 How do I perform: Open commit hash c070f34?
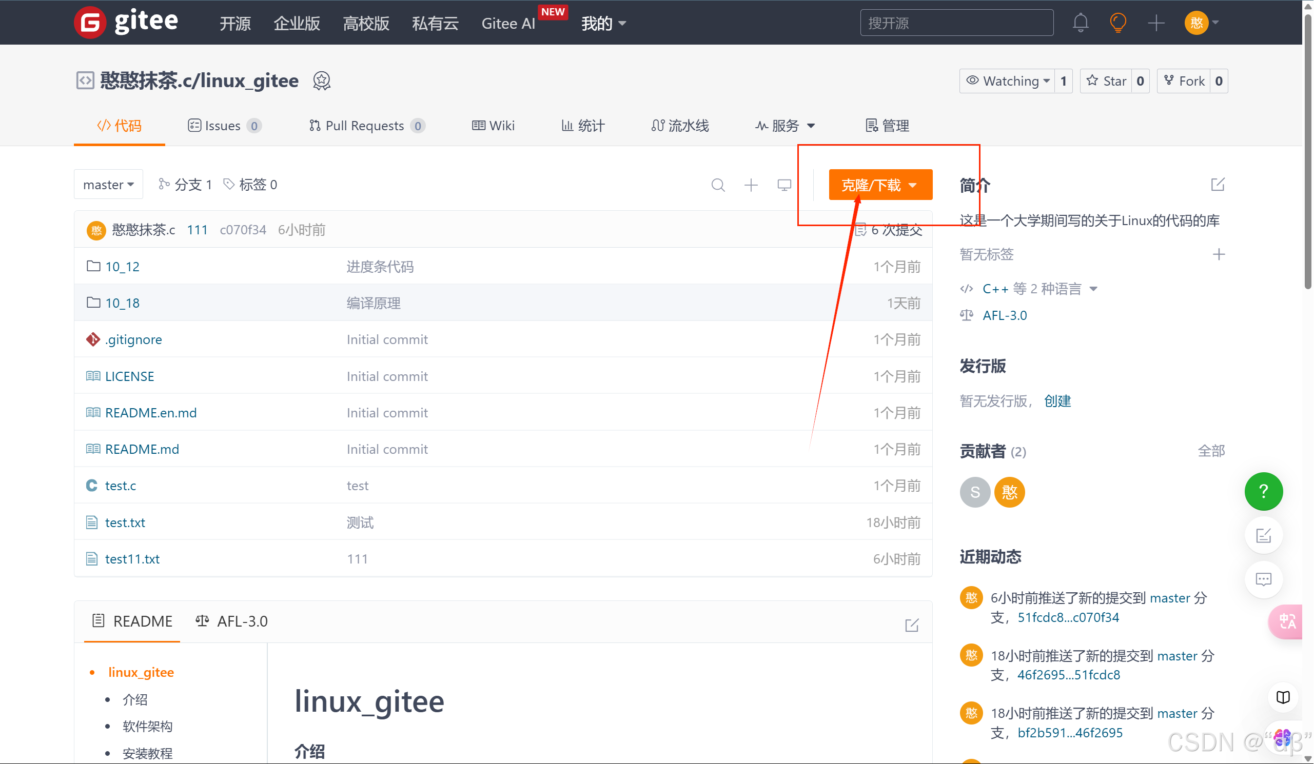(243, 230)
